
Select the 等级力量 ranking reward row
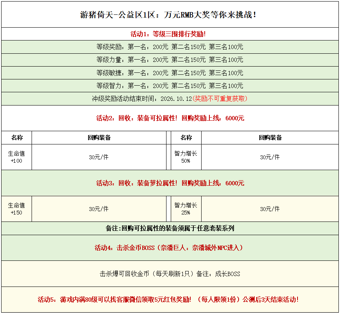point(170,60)
